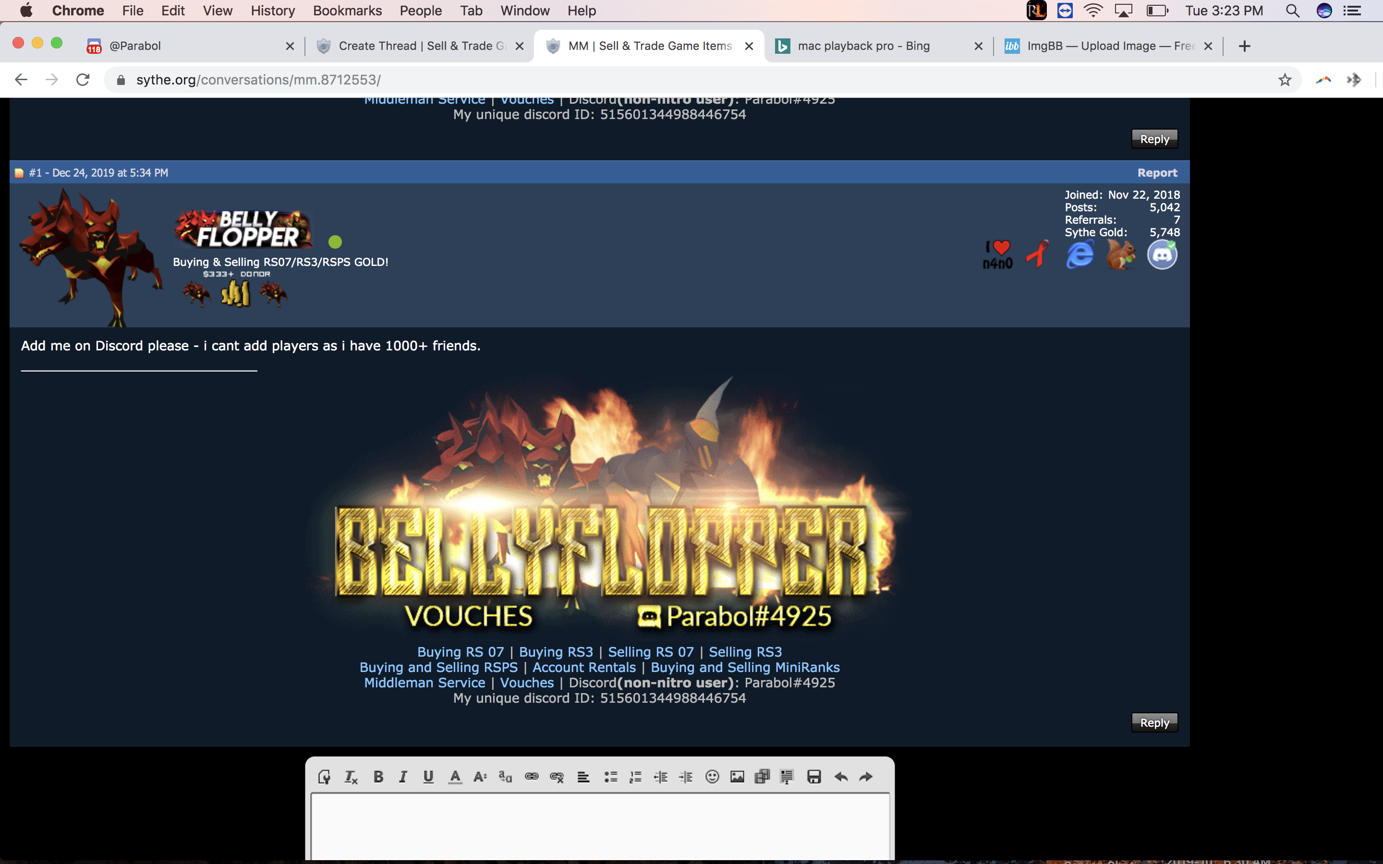Click the Insert Link icon
The image size is (1383, 864).
click(532, 777)
